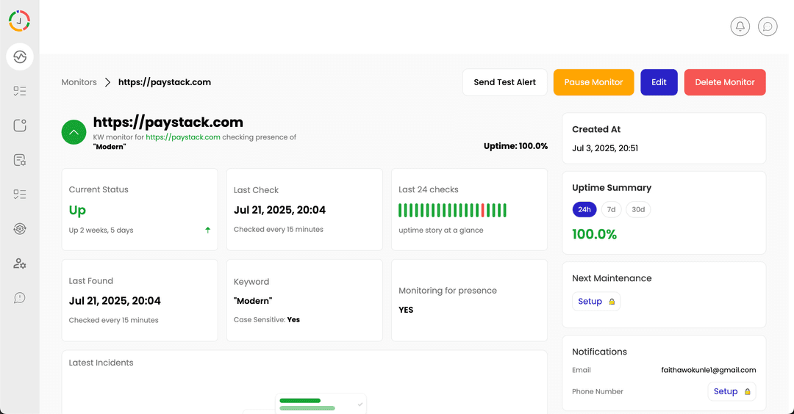Open notifications bell icon
The width and height of the screenshot is (794, 414).
tap(740, 26)
